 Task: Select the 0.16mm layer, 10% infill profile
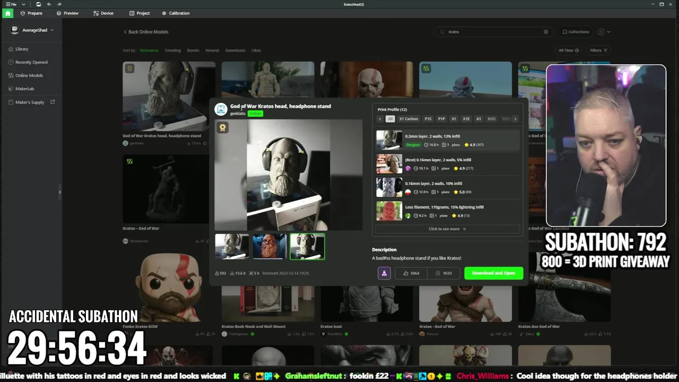click(x=447, y=187)
